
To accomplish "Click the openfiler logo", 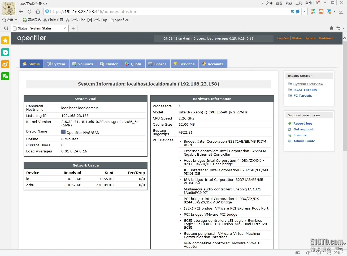I will point(32,38).
